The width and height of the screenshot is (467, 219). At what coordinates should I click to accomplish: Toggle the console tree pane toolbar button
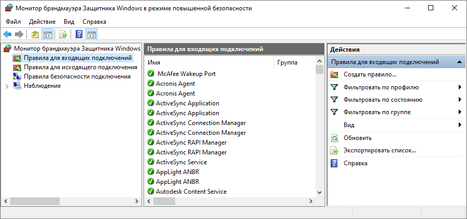point(47,35)
